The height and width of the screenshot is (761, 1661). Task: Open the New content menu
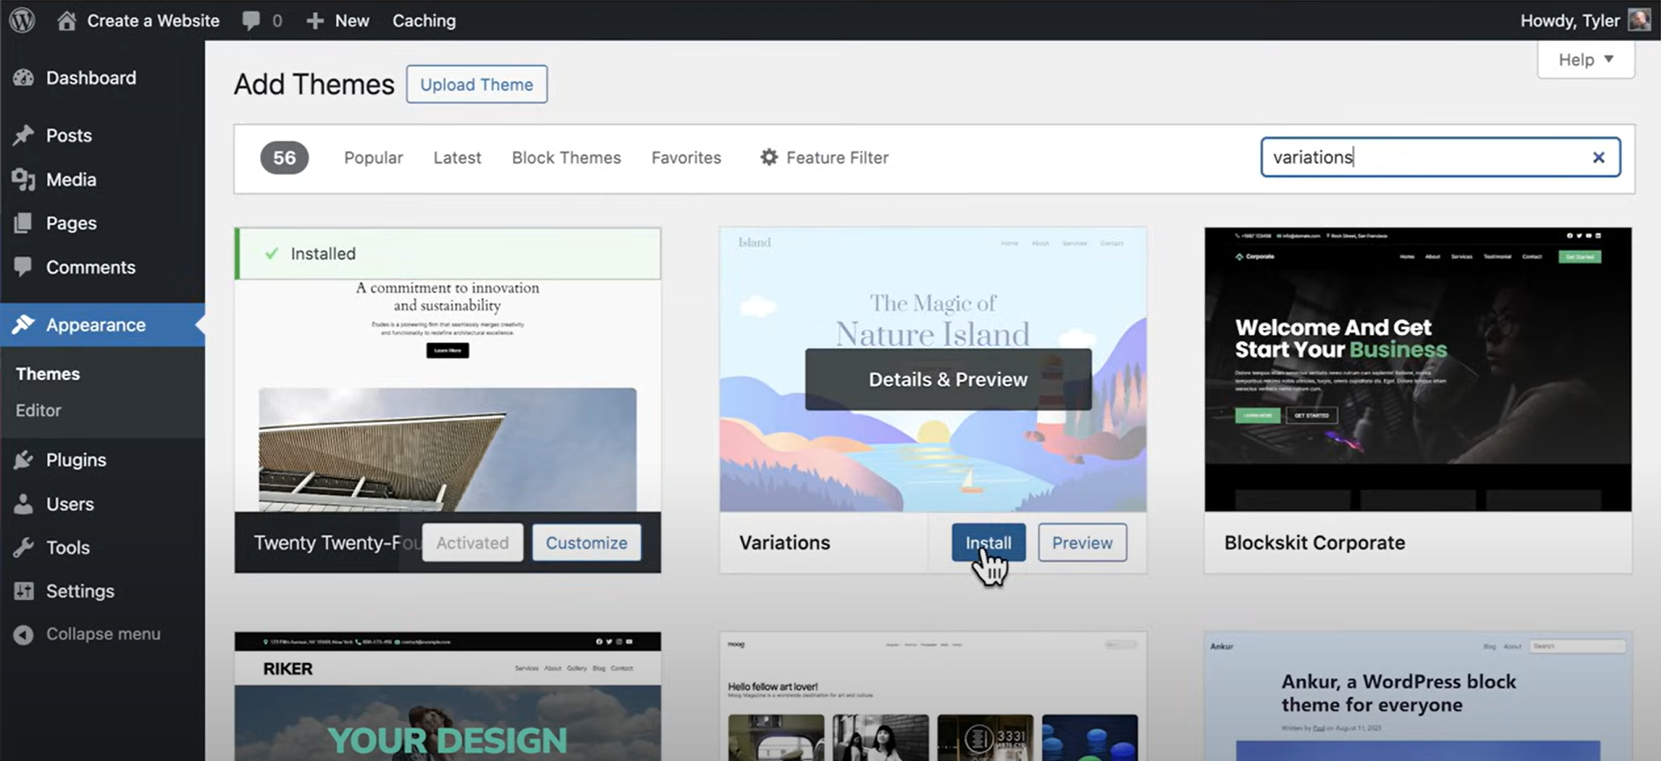(x=338, y=20)
